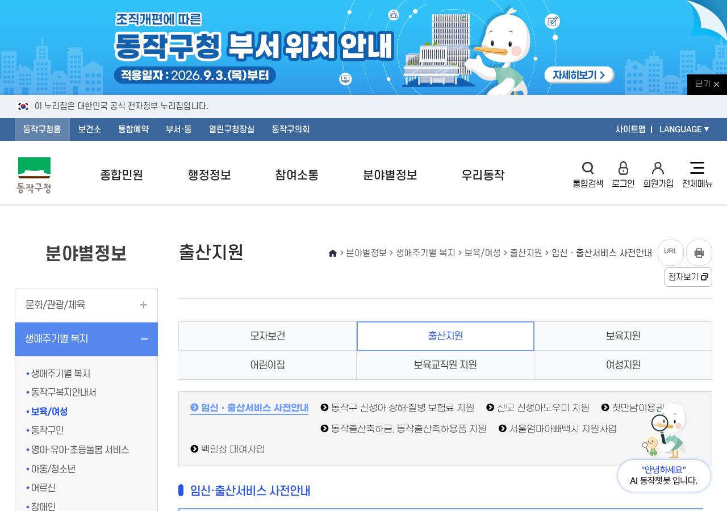The height and width of the screenshot is (511, 727).
Task: Open 임신·출산서비스 사전안내 sub-link
Action: (249, 408)
